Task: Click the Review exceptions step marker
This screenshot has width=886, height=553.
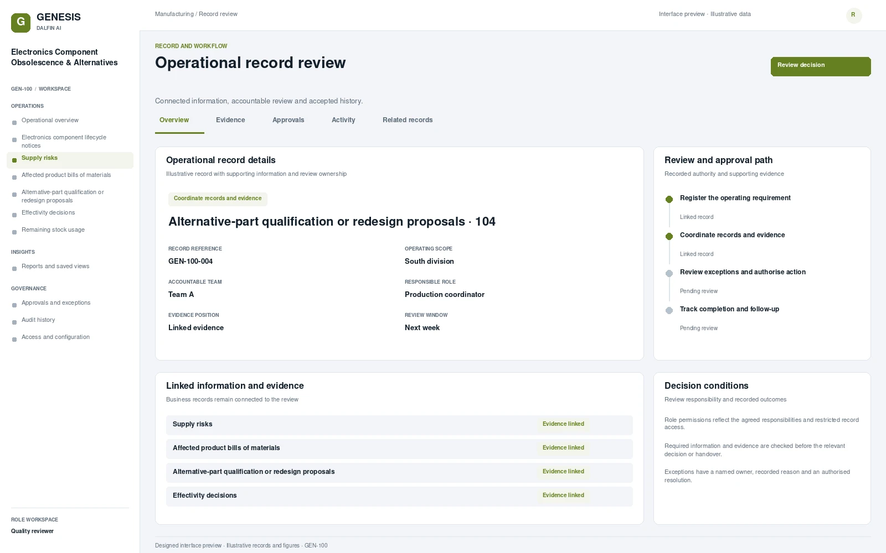Action: 669,273
